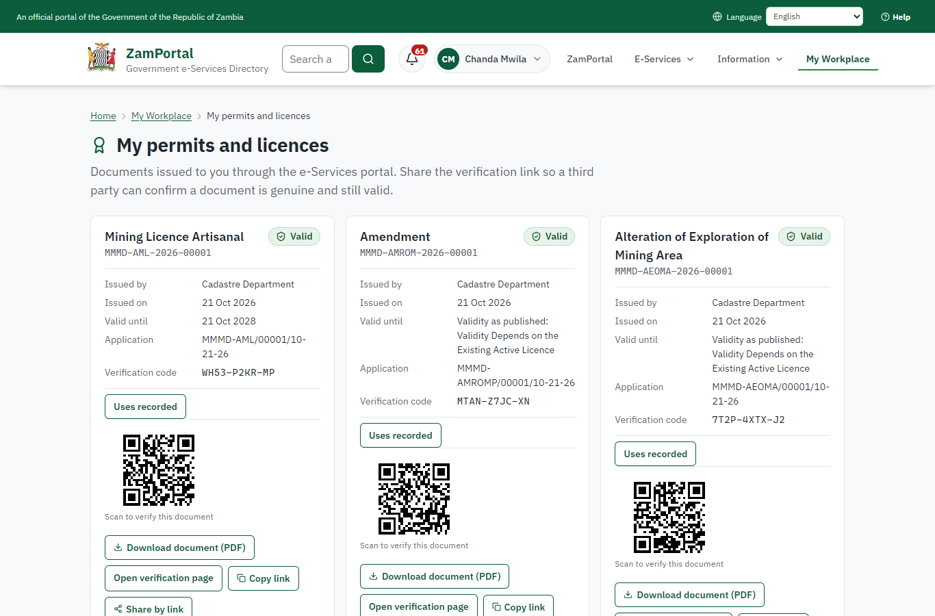Select the My Workplace nav tab
The image size is (935, 616).
838,59
